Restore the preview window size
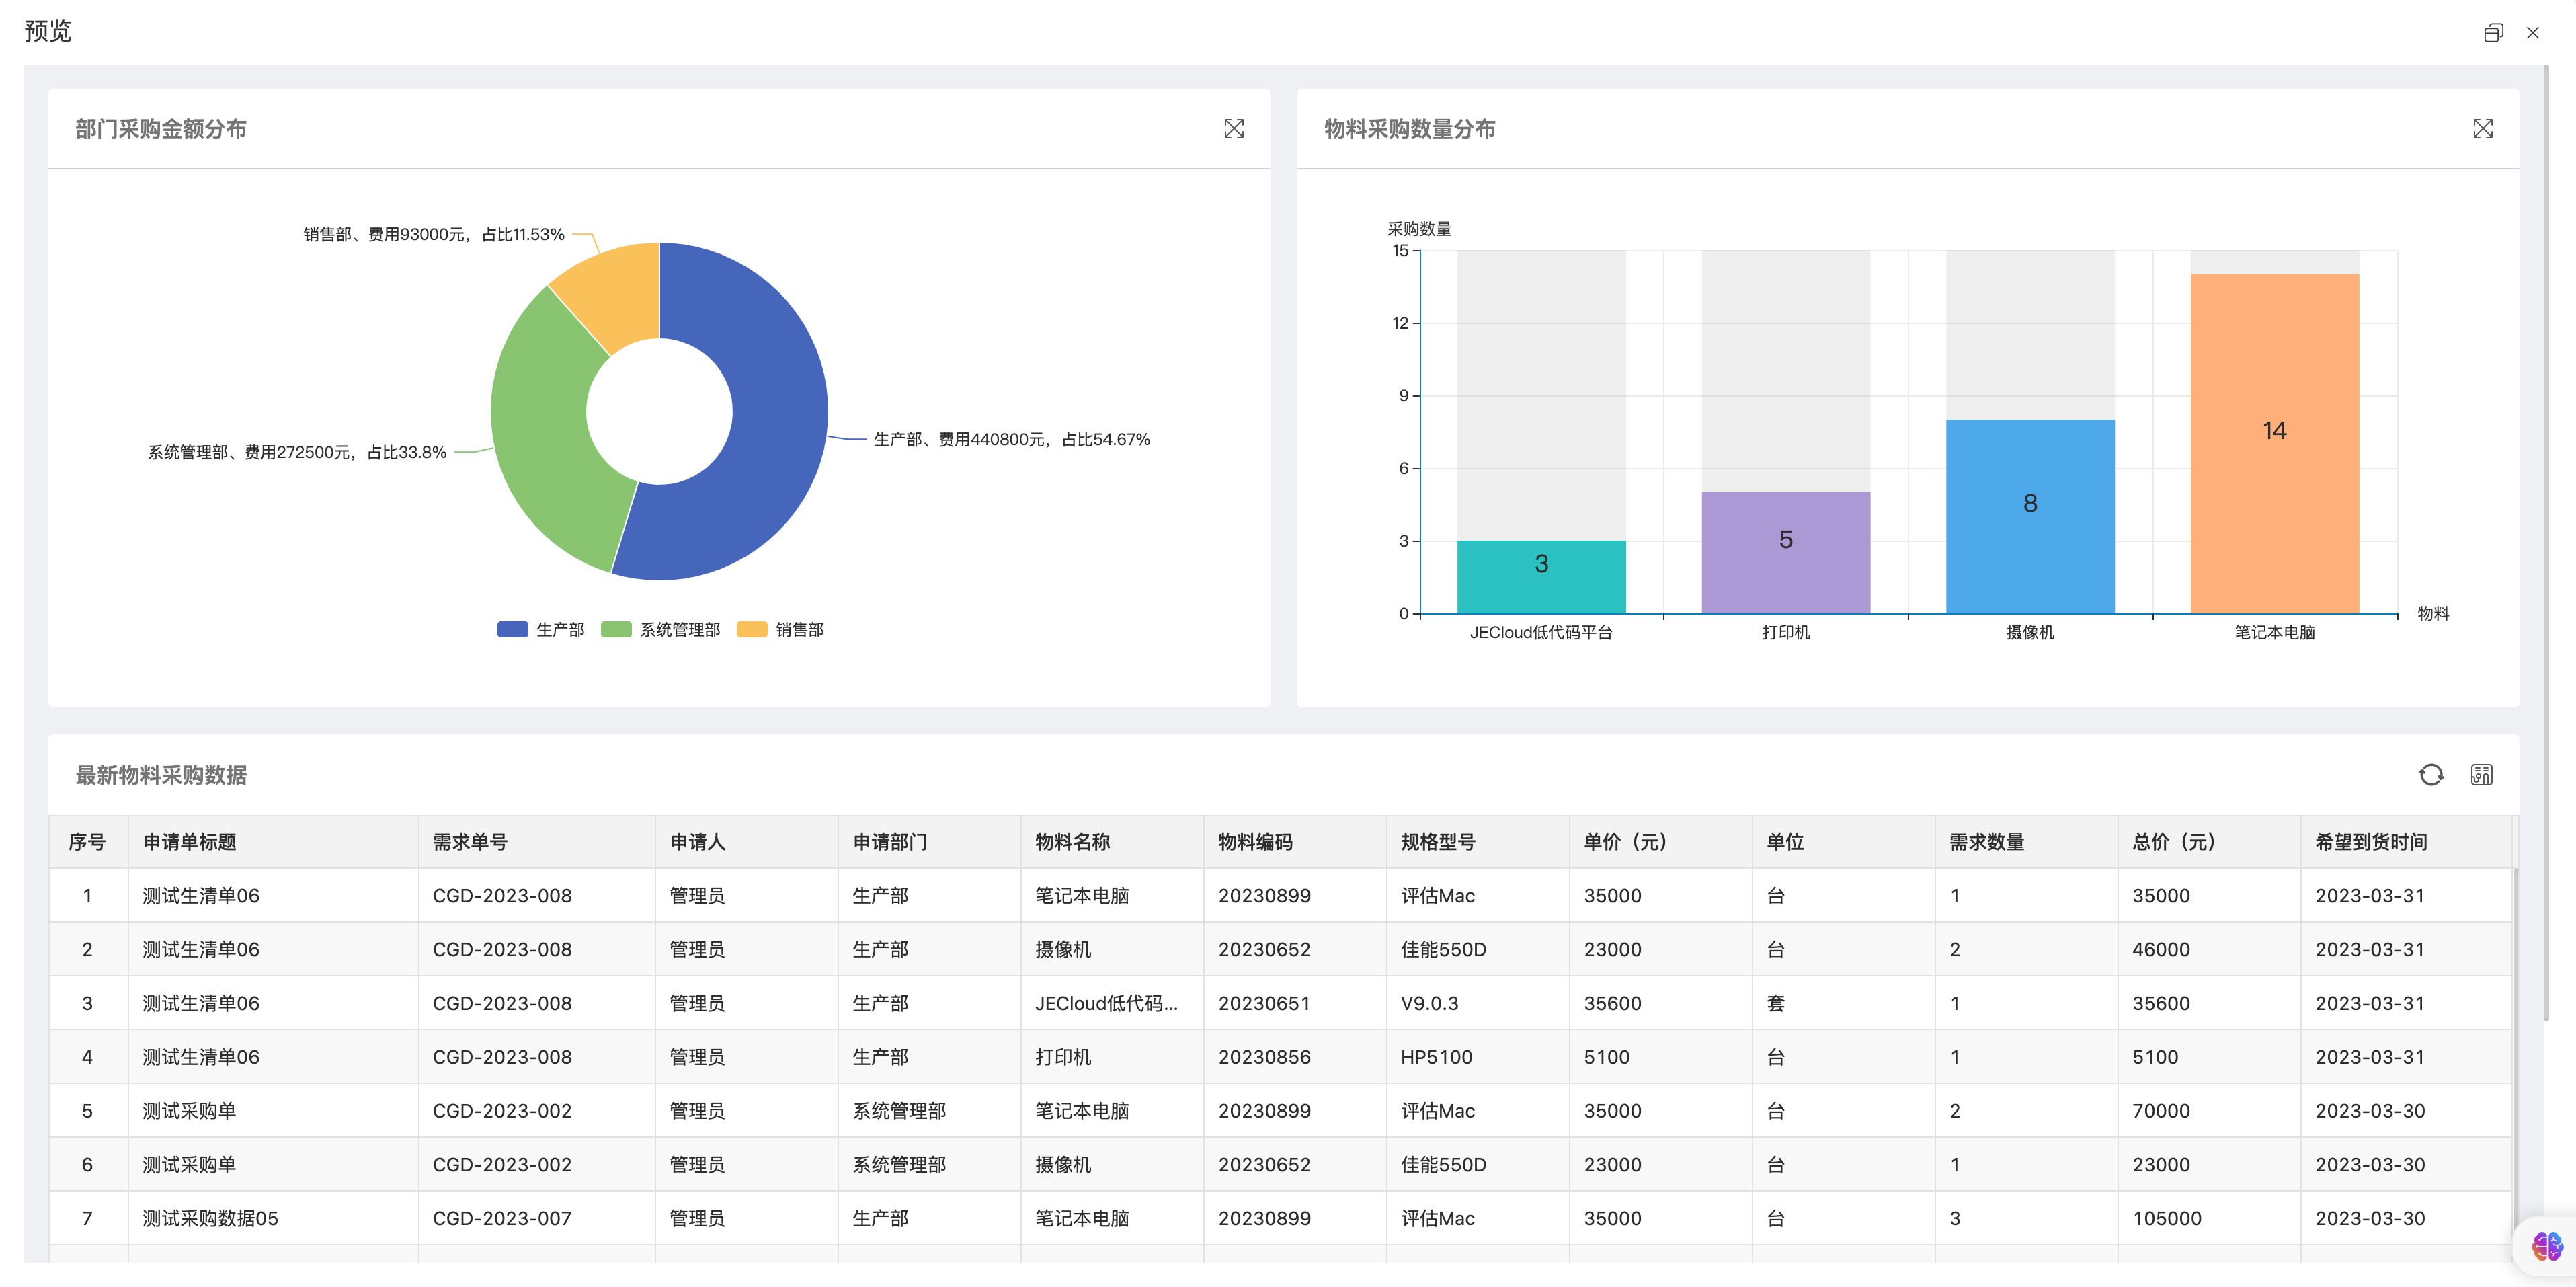 (2493, 33)
